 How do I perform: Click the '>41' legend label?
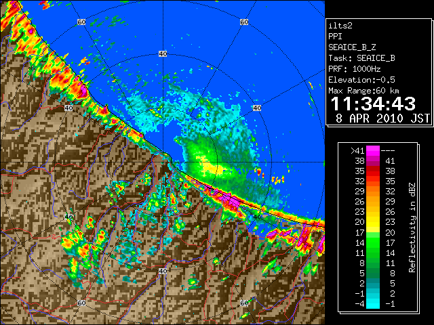(357, 151)
